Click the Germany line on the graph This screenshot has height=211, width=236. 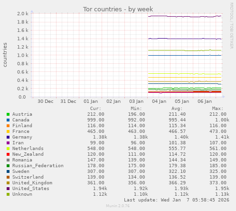coord(184,39)
